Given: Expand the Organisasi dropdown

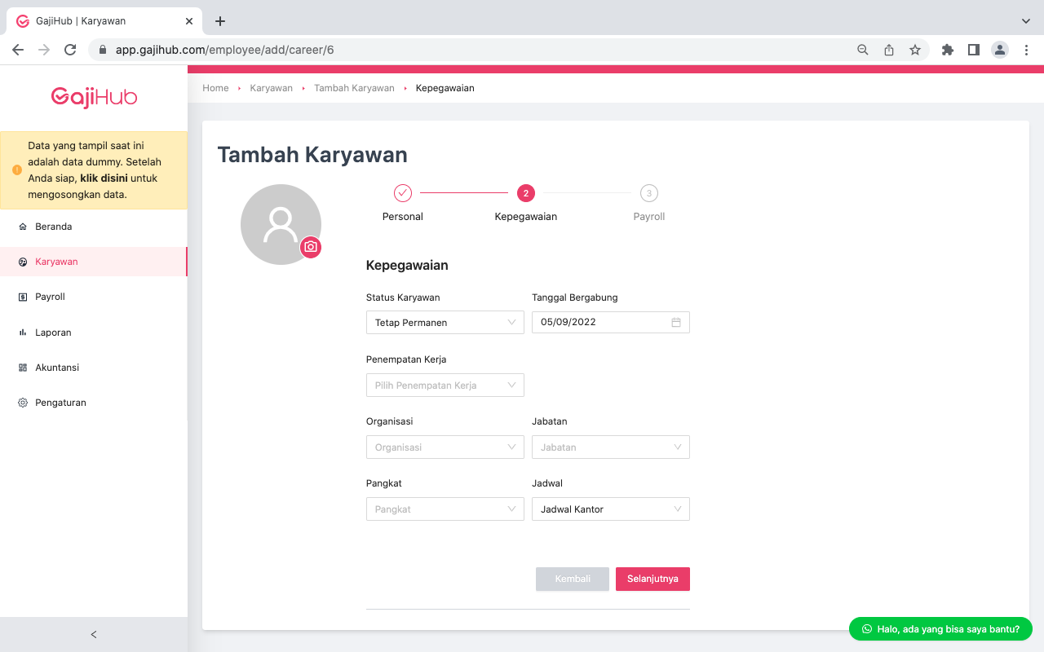Looking at the screenshot, I should pos(445,447).
